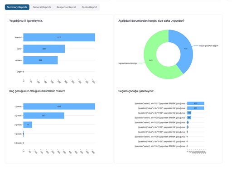Switch to the Quota Report tab
This screenshot has width=232, height=172.
point(89,7)
